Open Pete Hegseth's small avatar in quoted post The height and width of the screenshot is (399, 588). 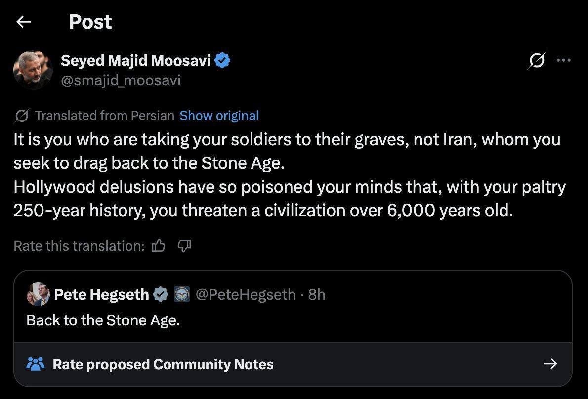tap(38, 295)
